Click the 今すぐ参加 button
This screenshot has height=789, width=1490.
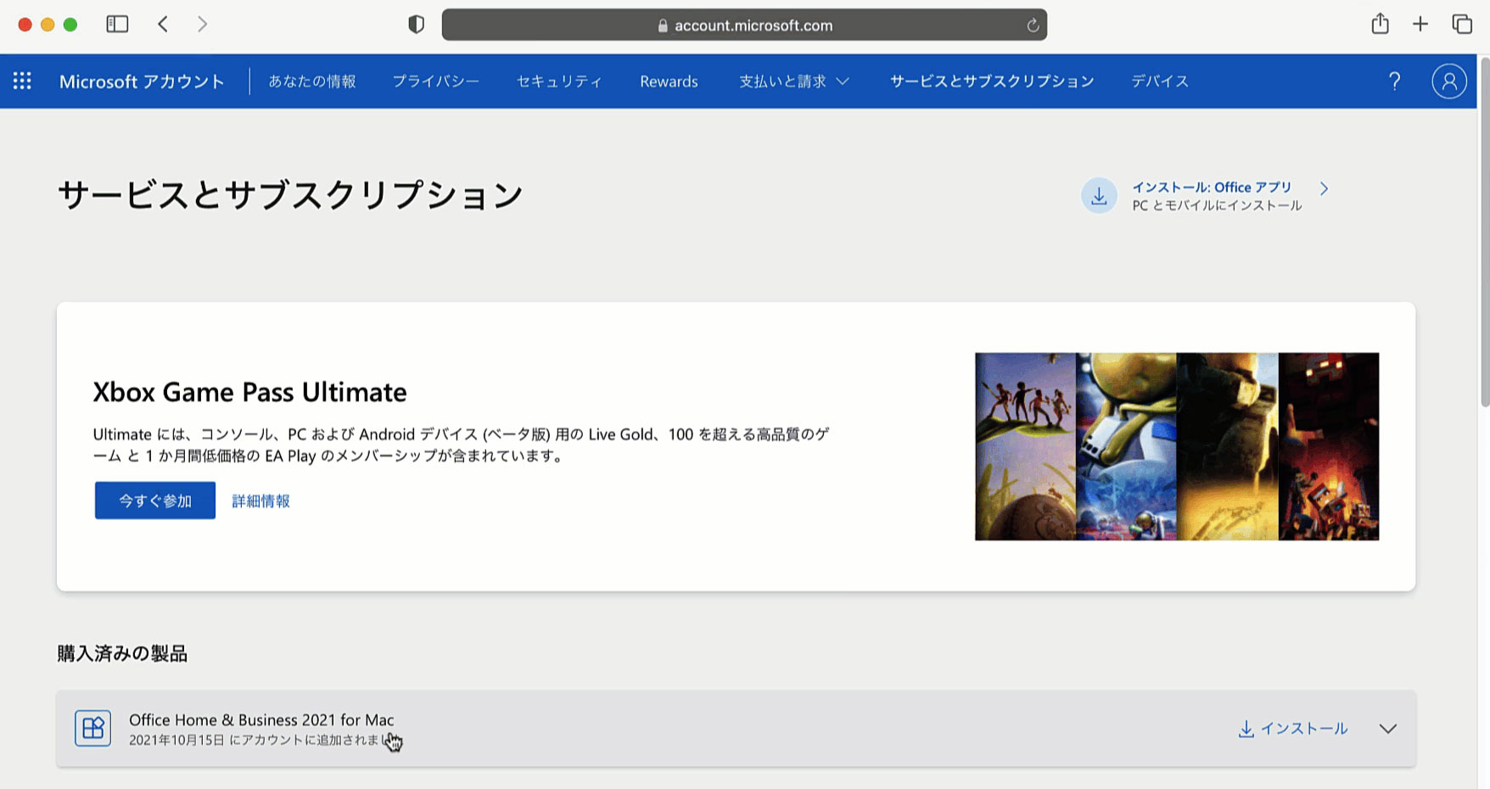point(155,501)
